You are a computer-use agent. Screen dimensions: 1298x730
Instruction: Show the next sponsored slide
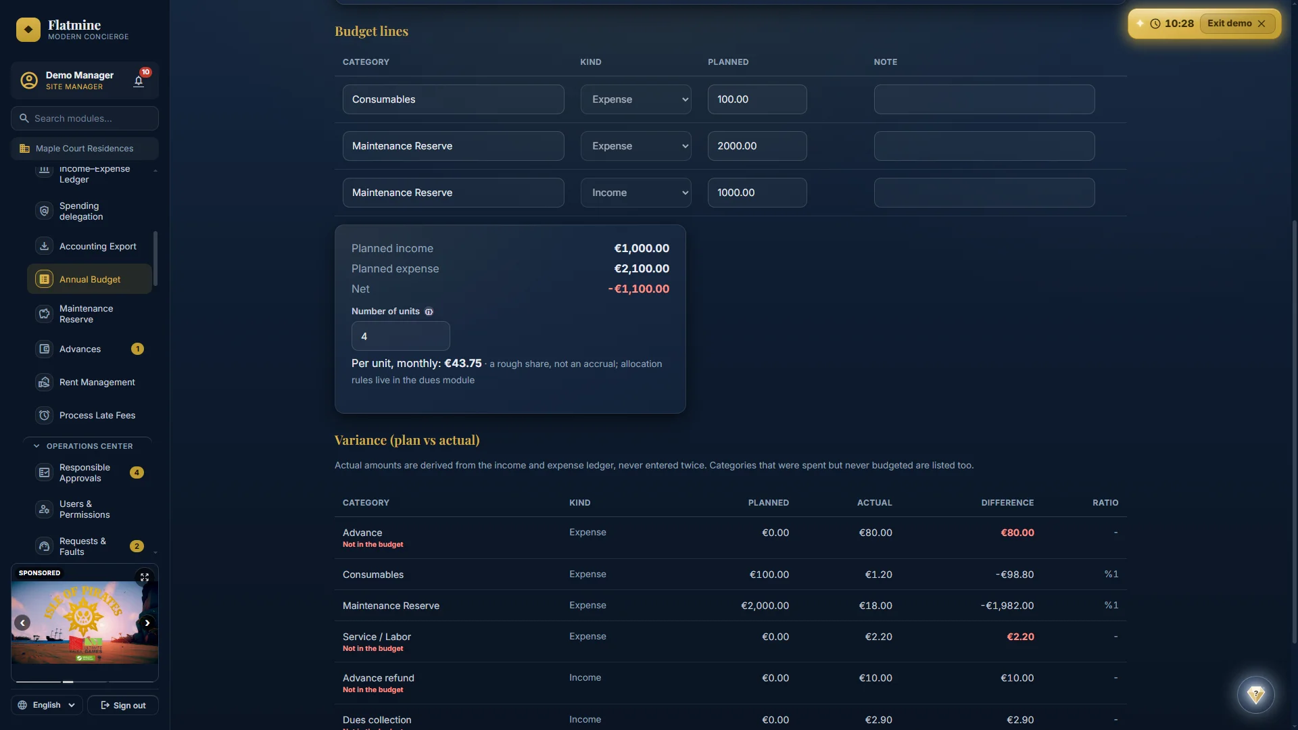[x=147, y=623]
